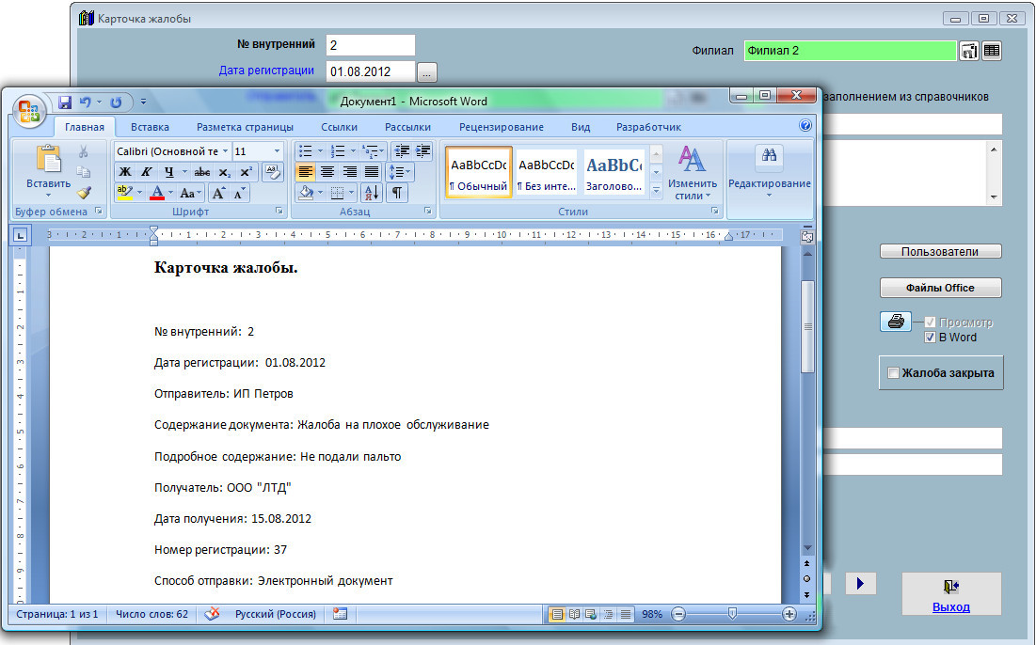Expand the styles gallery more button
Screen dimensions: 1036x645
(656, 191)
